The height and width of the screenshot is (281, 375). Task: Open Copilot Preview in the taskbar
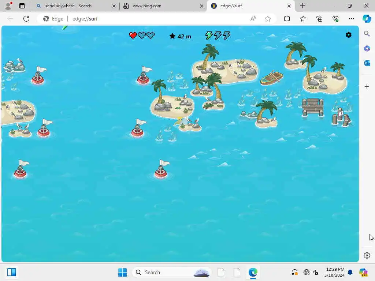coord(363,272)
